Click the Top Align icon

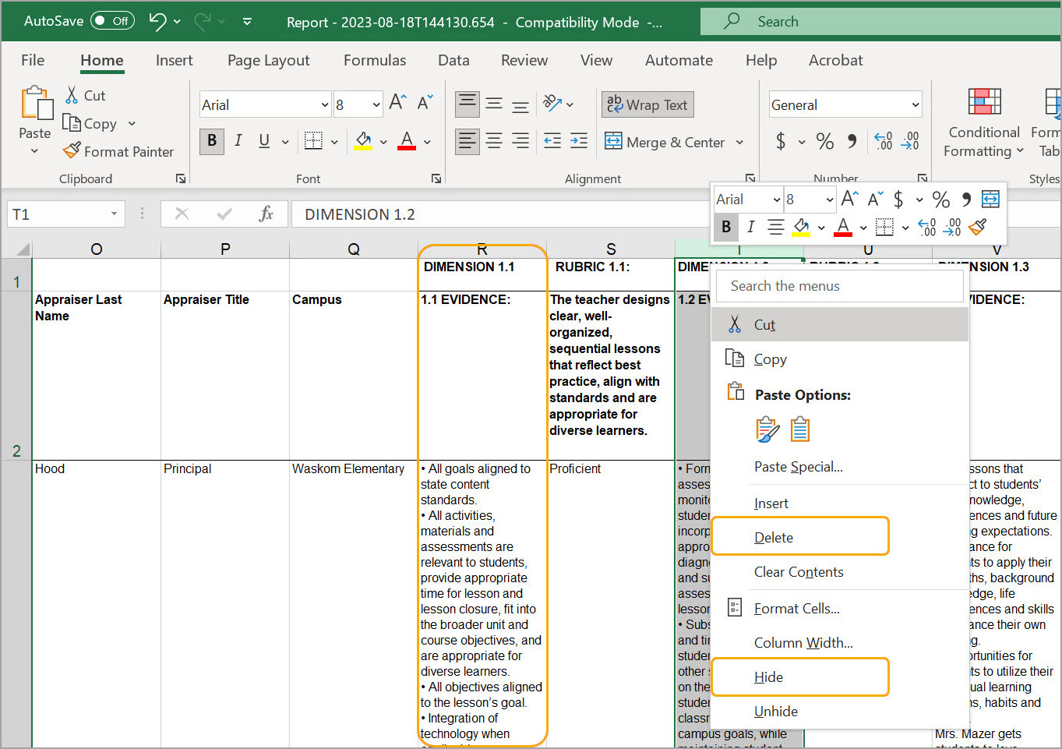coord(467,104)
